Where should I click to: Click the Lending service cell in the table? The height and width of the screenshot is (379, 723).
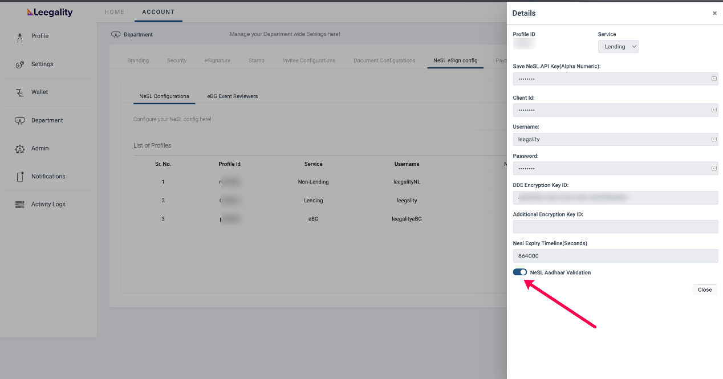coord(314,201)
